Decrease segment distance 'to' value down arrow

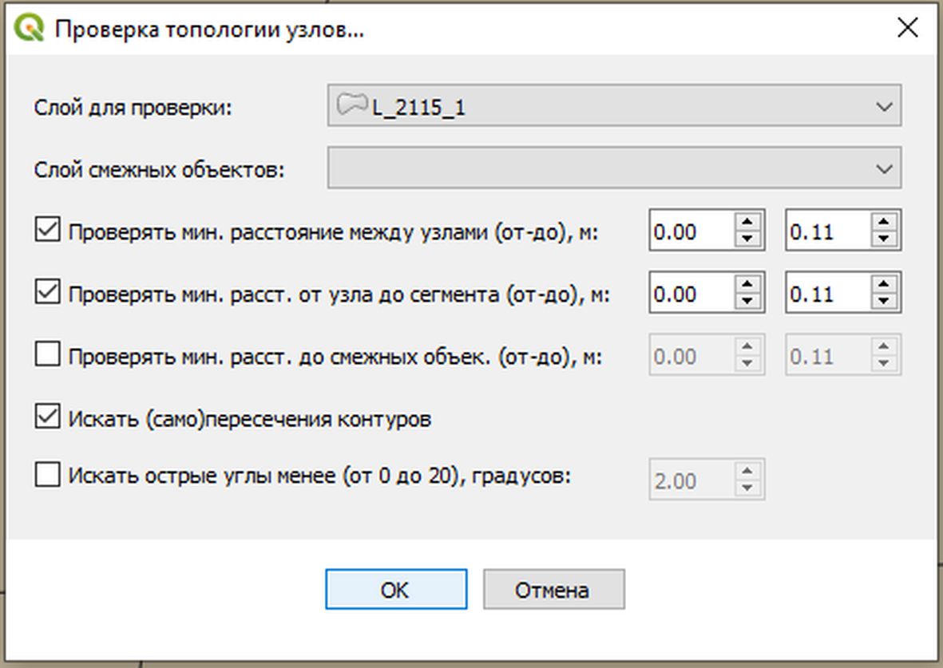tap(884, 301)
